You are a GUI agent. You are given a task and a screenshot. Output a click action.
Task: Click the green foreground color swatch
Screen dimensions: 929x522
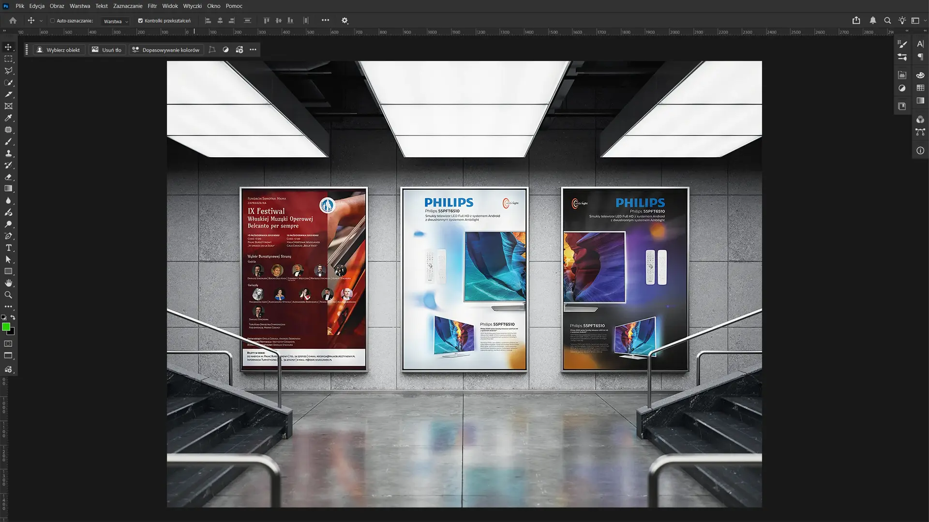(6, 327)
